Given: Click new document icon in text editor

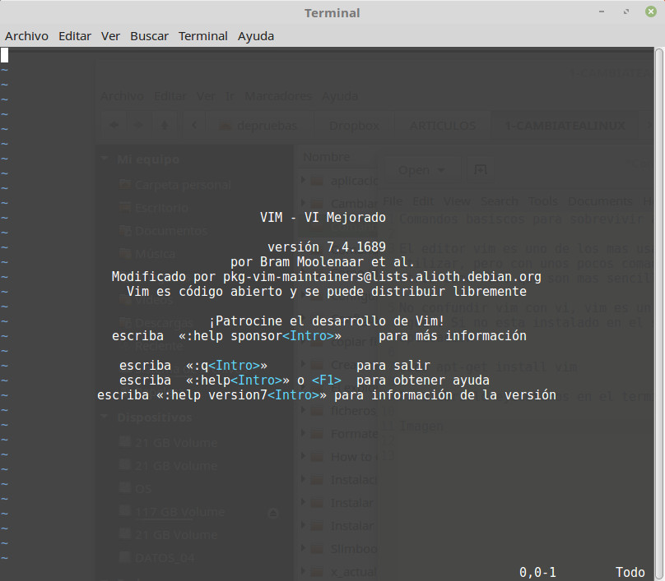Looking at the screenshot, I should pos(480,170).
